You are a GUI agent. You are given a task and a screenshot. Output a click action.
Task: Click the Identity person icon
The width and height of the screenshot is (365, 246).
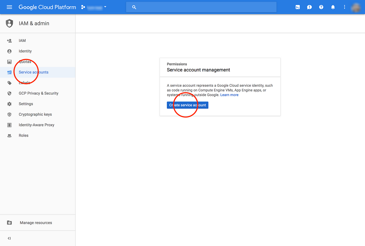pos(9,51)
